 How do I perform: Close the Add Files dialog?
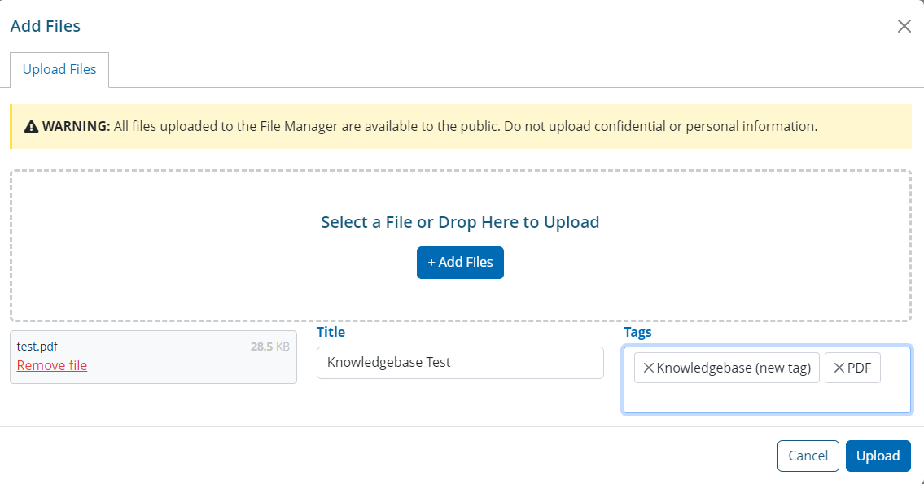coord(904,26)
